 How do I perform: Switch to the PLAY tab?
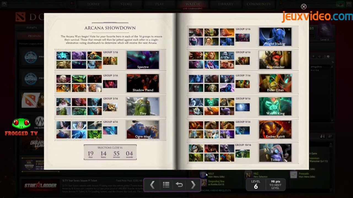(159, 4)
